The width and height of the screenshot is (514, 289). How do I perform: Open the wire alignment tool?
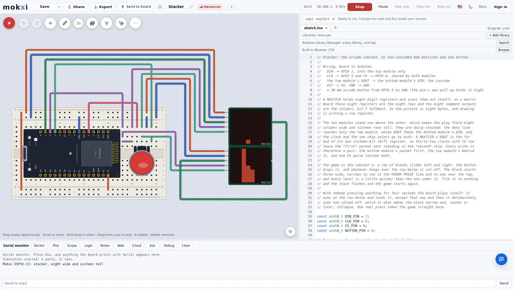tap(78, 23)
